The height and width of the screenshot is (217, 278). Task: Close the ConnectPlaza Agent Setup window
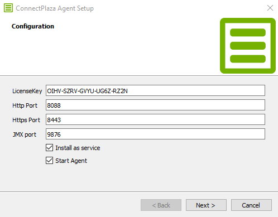270,8
